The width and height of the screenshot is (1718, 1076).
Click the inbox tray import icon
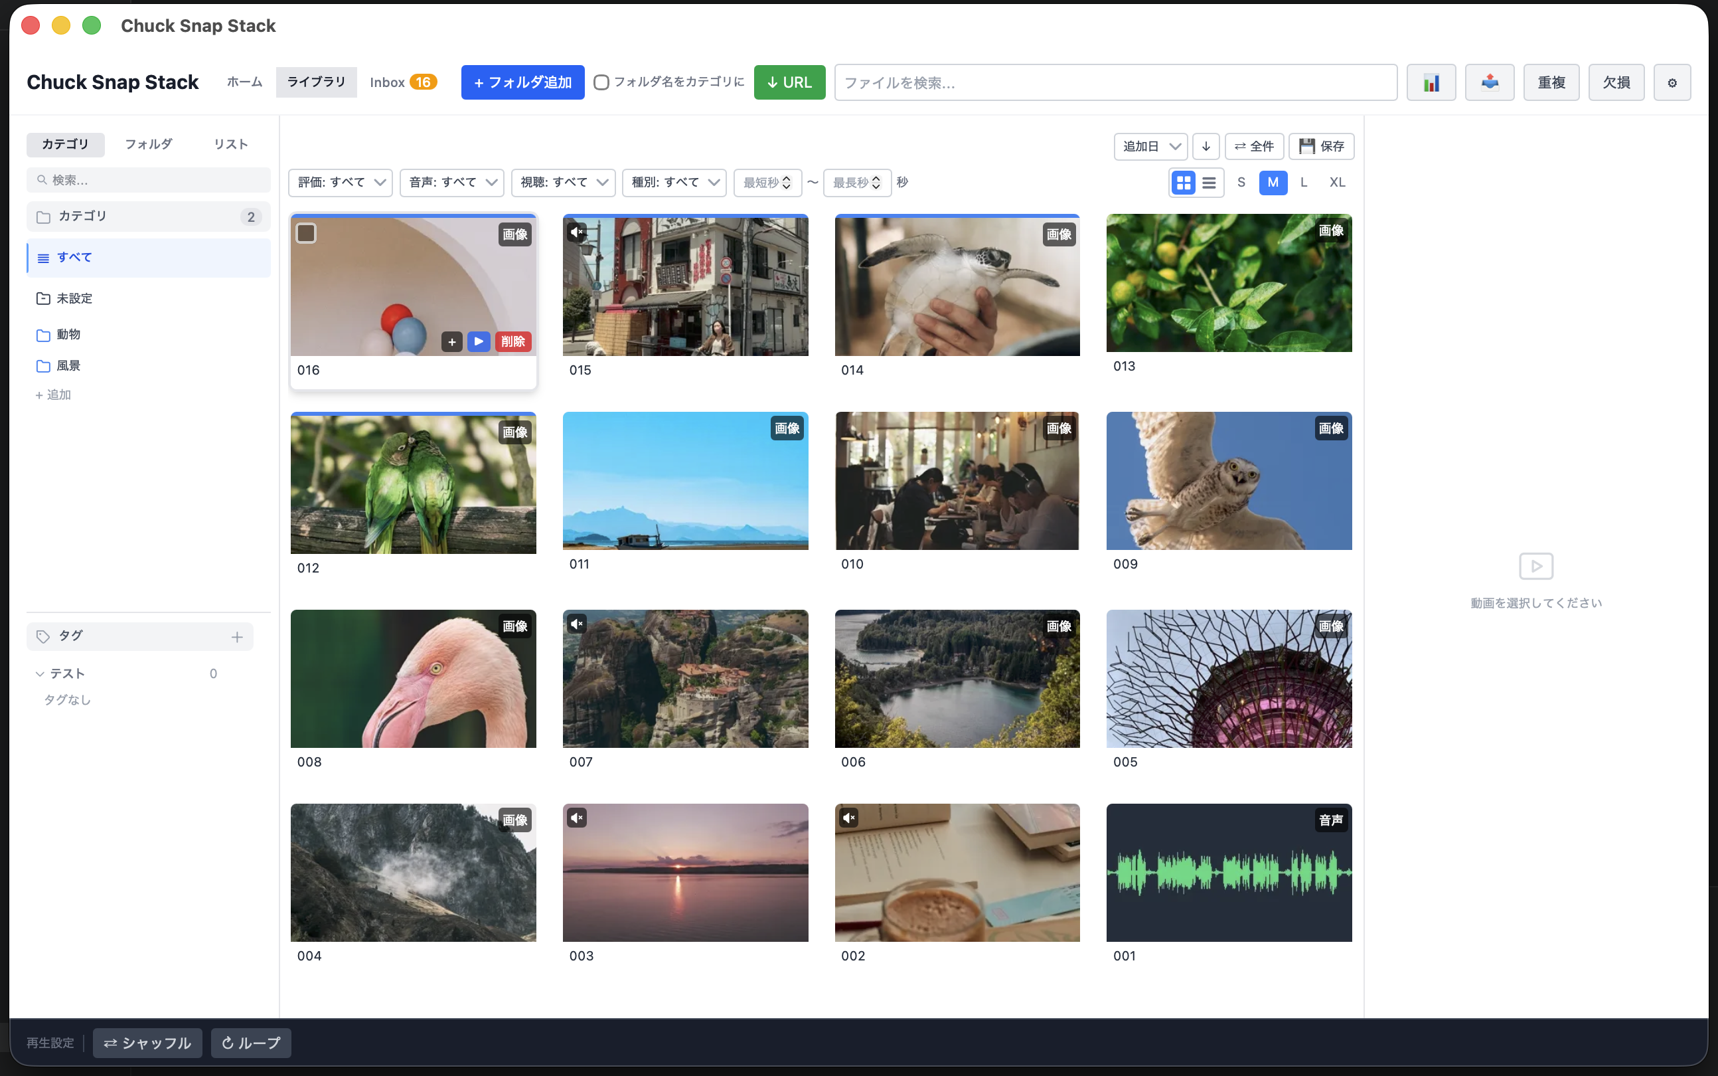click(x=1489, y=82)
